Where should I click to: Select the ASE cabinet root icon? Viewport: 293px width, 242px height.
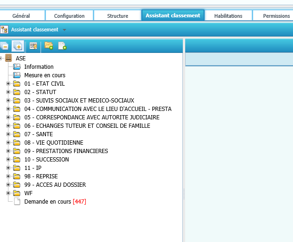tap(8, 59)
